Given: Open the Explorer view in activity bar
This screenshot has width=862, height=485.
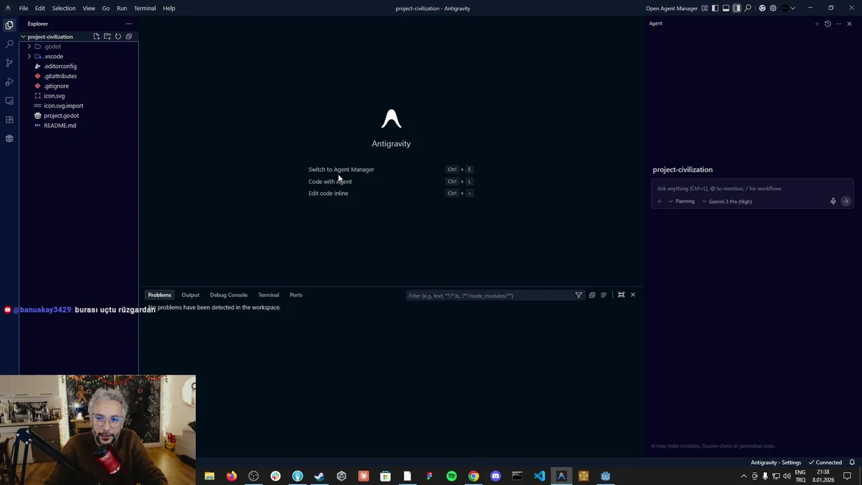Looking at the screenshot, I should click(9, 25).
